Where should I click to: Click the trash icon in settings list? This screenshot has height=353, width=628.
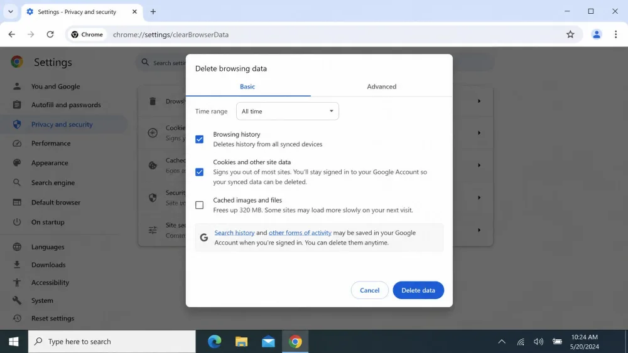click(x=153, y=101)
